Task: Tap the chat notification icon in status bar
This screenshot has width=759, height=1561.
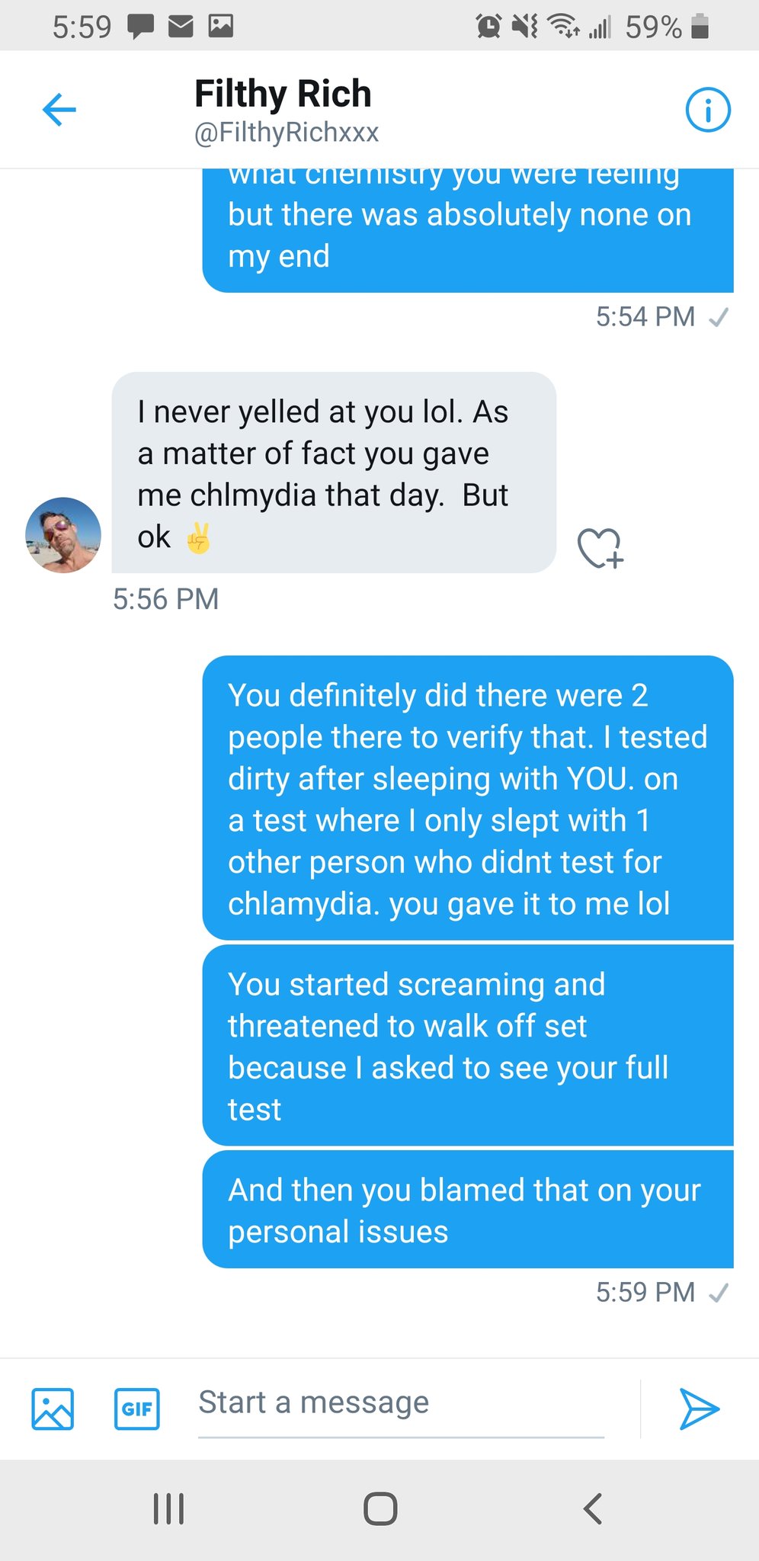Action: pyautogui.click(x=140, y=27)
